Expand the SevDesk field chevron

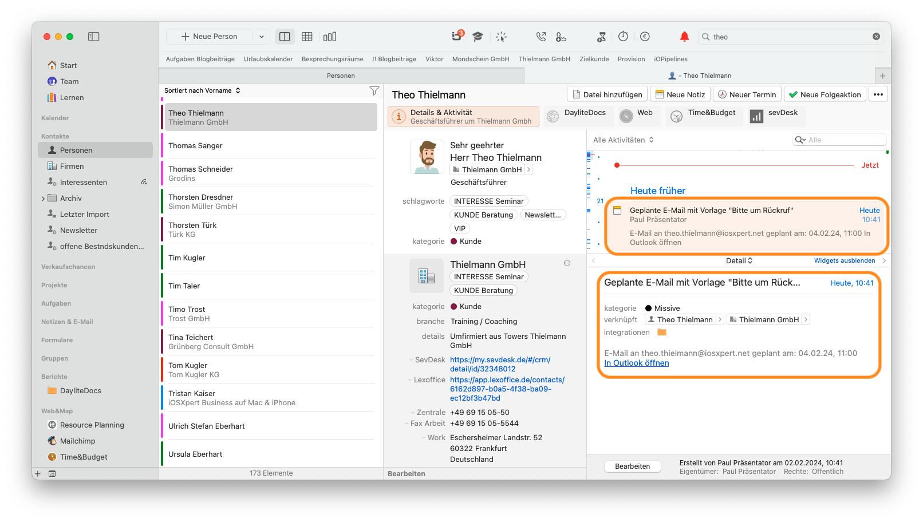(x=411, y=360)
